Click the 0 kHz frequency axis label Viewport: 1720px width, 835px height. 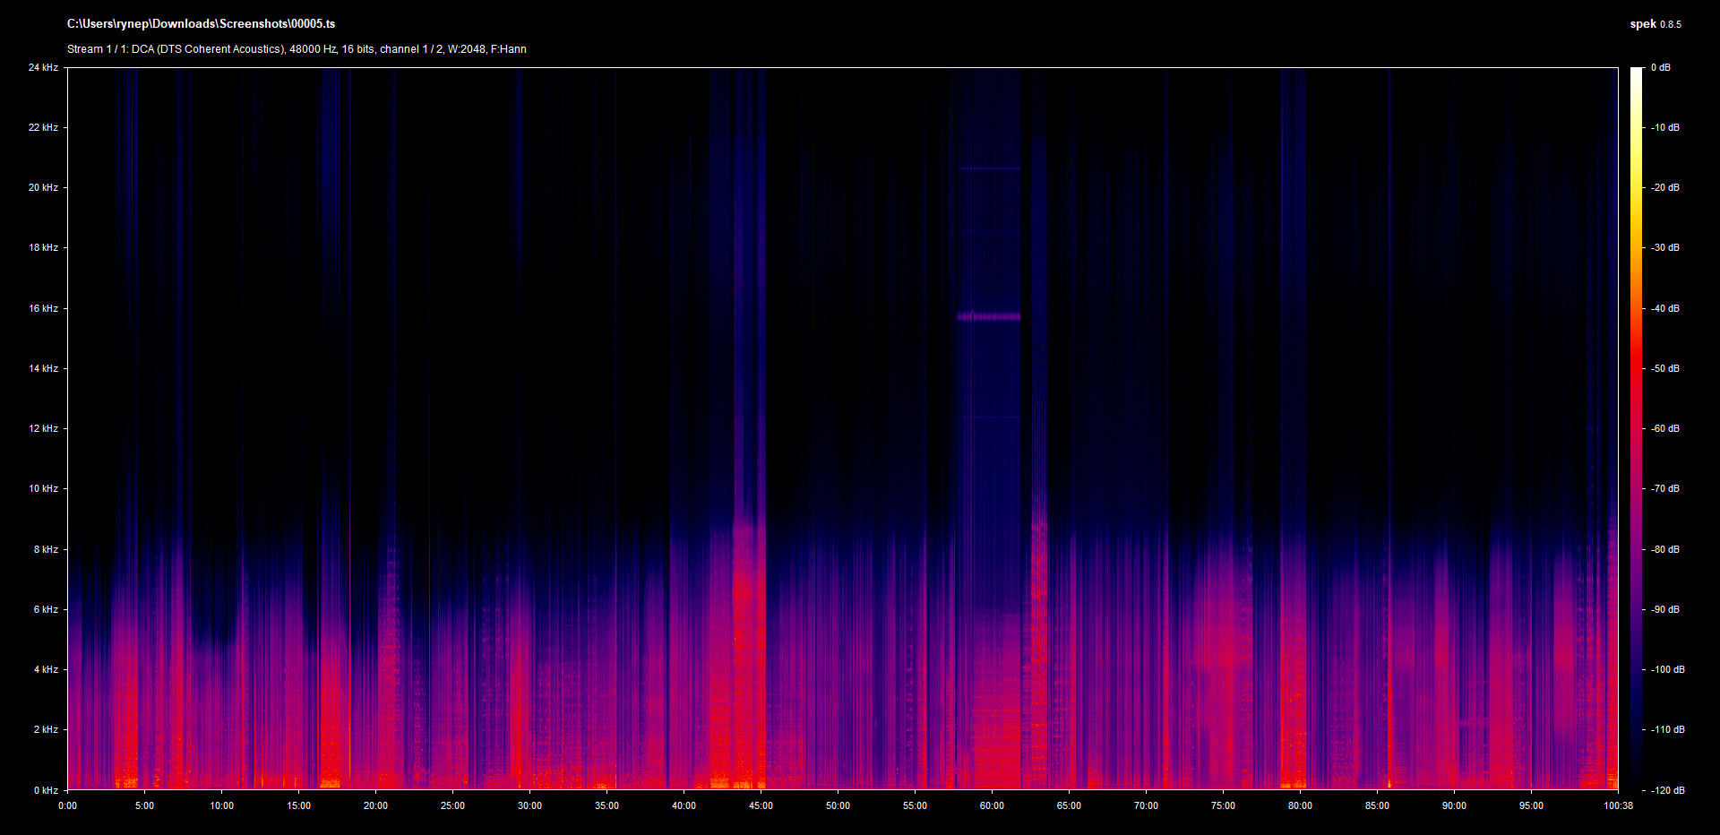point(46,790)
